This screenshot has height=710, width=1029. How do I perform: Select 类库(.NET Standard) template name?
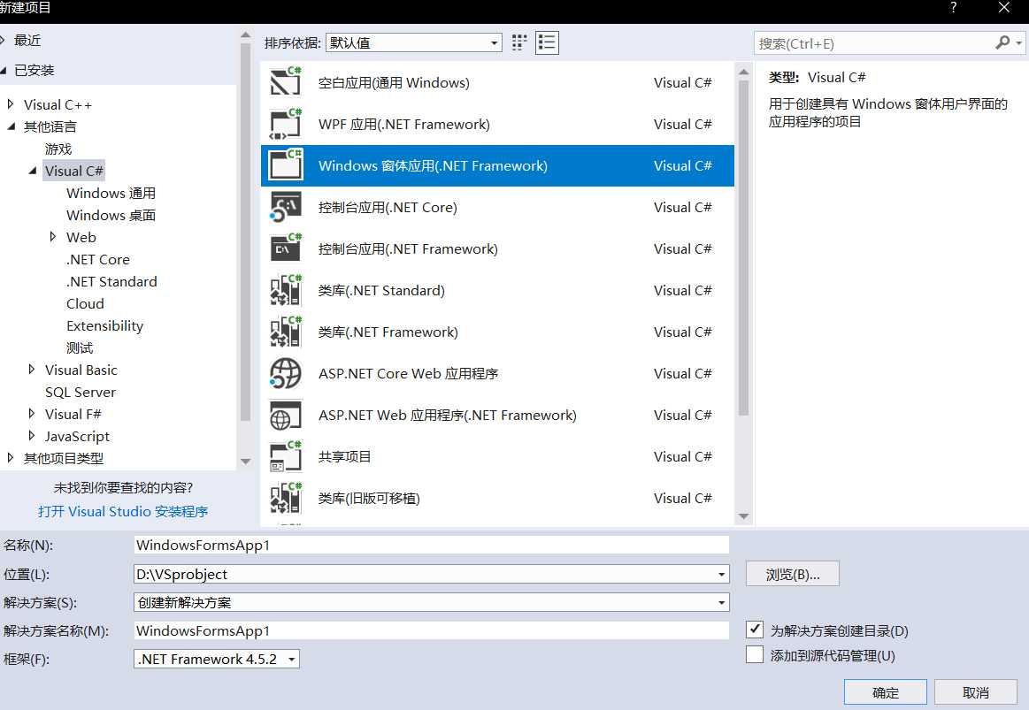point(381,290)
